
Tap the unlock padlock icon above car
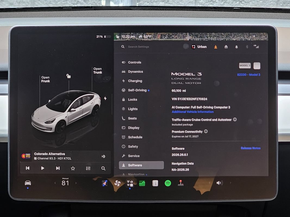(x=68, y=76)
